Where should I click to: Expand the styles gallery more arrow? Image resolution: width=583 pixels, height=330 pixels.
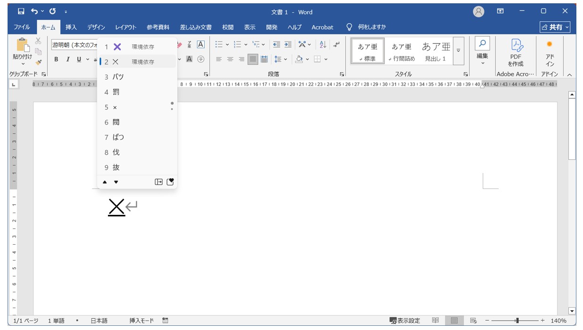[x=458, y=51]
